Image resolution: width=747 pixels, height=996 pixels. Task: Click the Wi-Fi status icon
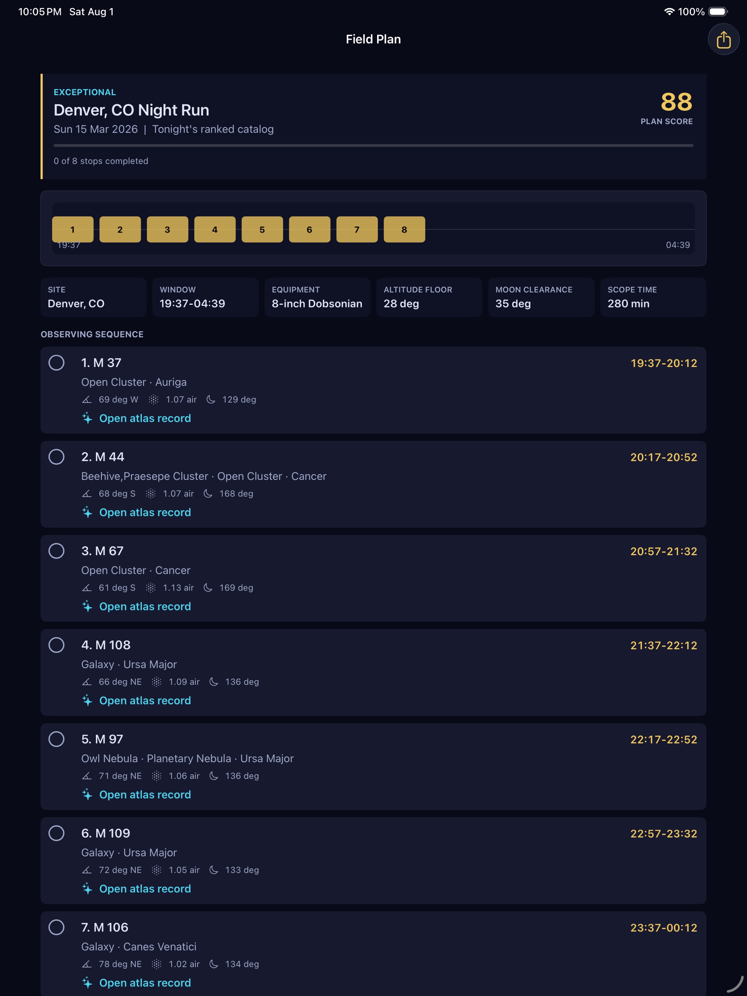click(x=669, y=12)
